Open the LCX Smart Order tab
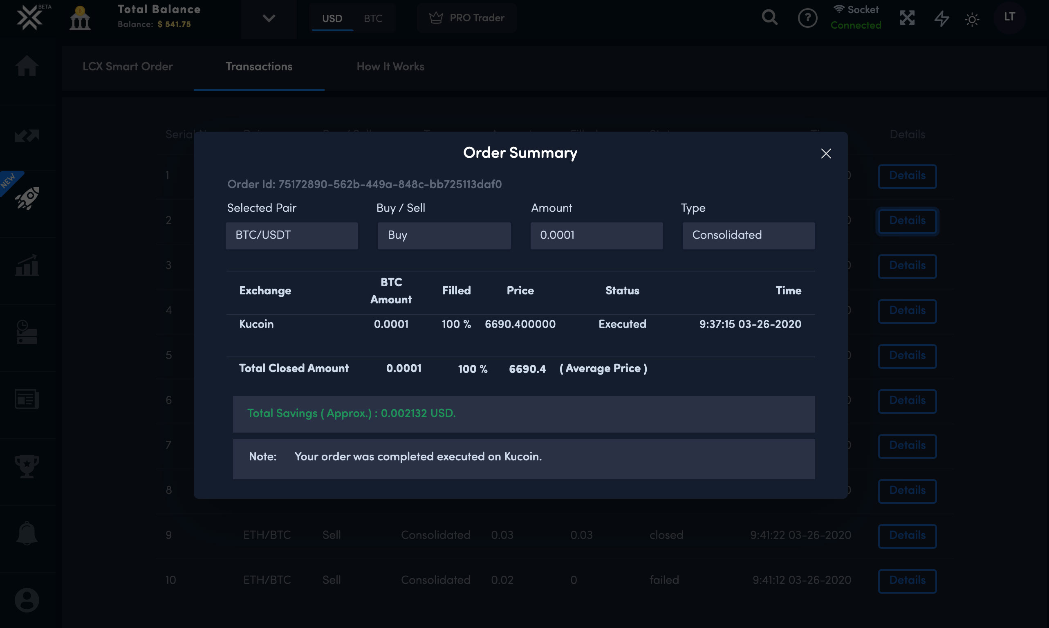 point(128,67)
